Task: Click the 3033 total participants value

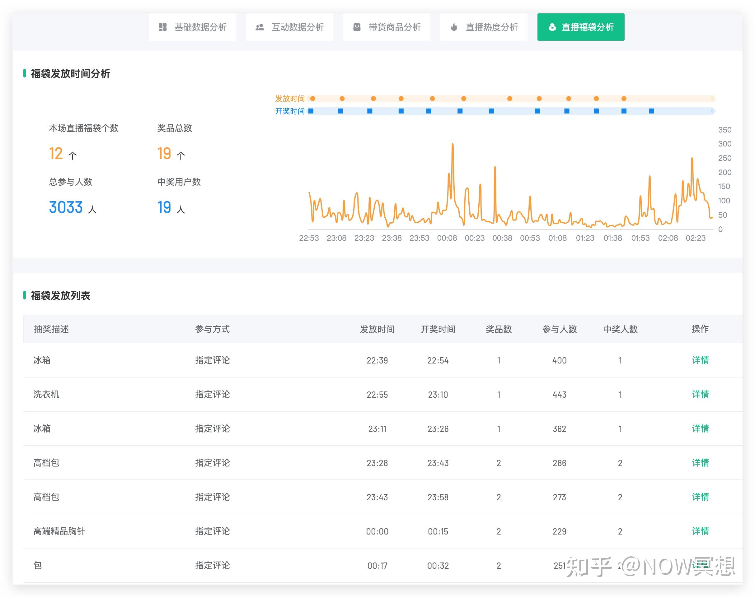Action: click(x=66, y=208)
